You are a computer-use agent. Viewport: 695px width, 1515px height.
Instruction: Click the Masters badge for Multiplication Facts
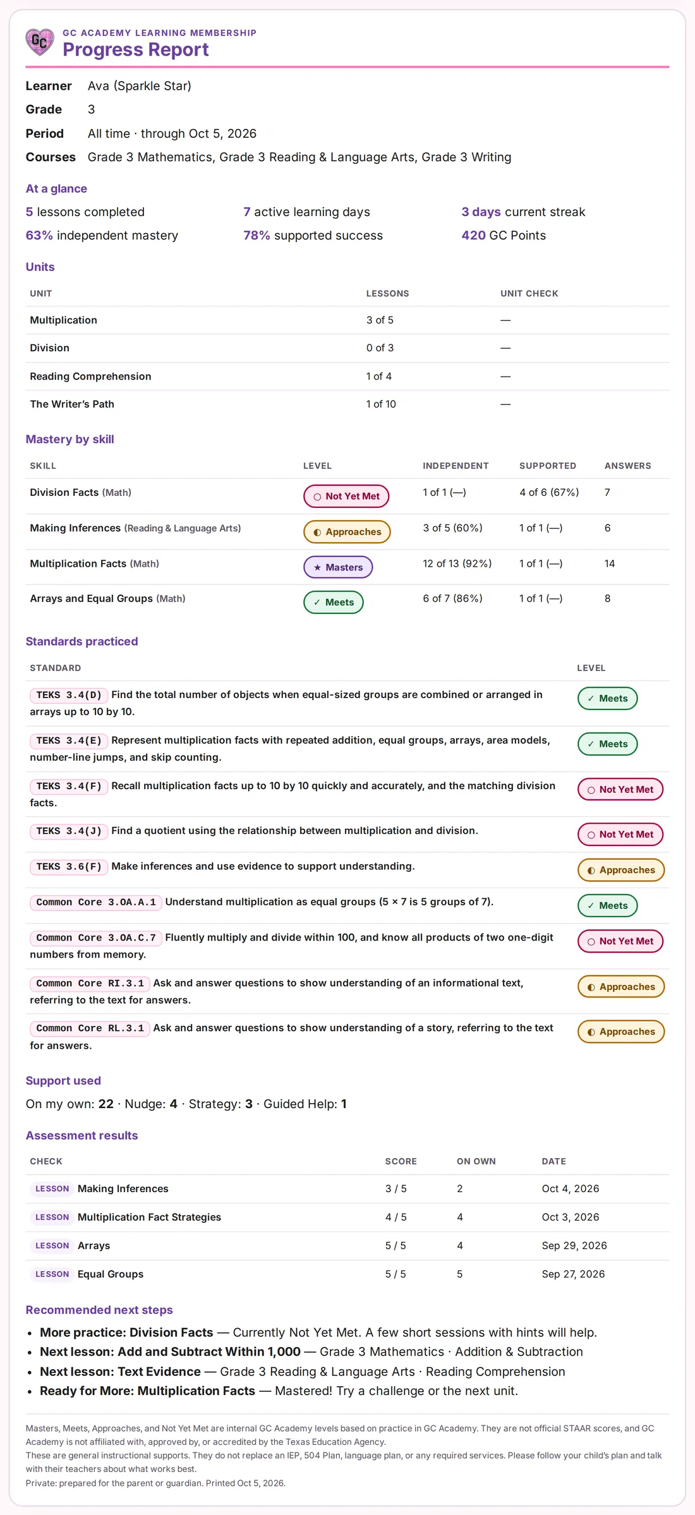[338, 567]
